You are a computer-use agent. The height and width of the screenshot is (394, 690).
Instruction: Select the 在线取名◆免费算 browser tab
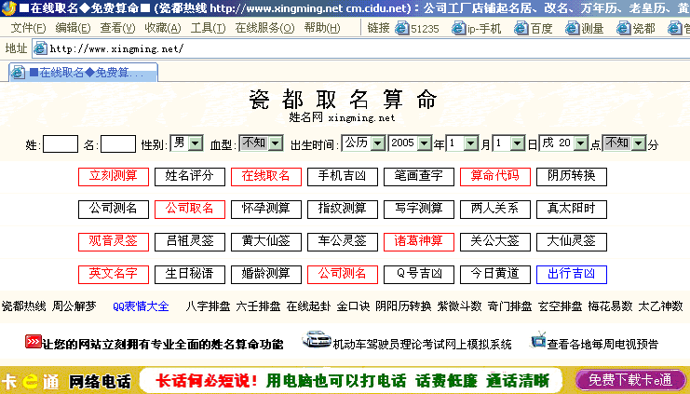click(x=83, y=73)
